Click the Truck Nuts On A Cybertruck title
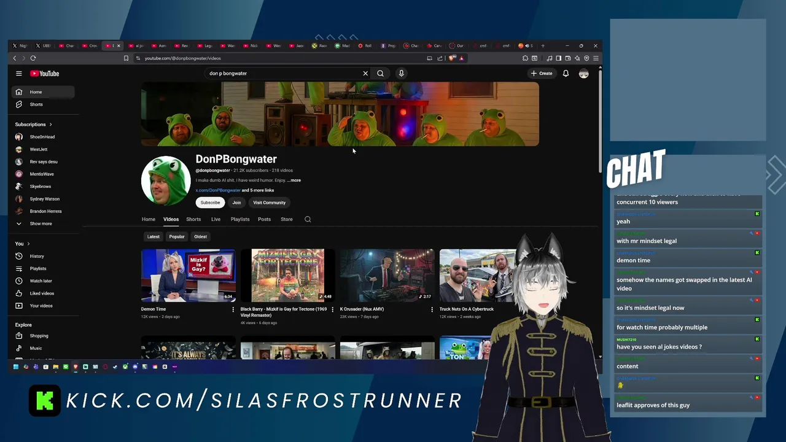Viewport: 786px width, 442px height. [x=467, y=309]
